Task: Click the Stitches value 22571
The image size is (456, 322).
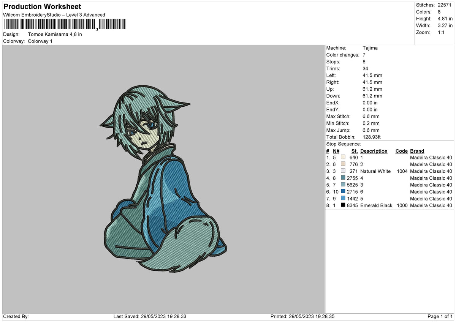Action: click(x=445, y=5)
